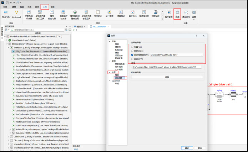Image resolution: width=248 pixels, height=152 pixels.
Task: Click the Save icon in title bar
Action: (x=7, y=3)
